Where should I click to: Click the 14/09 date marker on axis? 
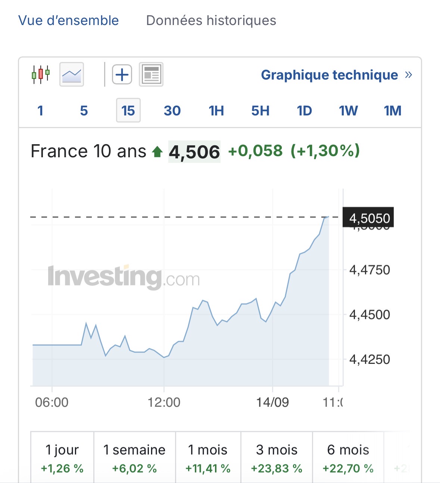(x=272, y=402)
